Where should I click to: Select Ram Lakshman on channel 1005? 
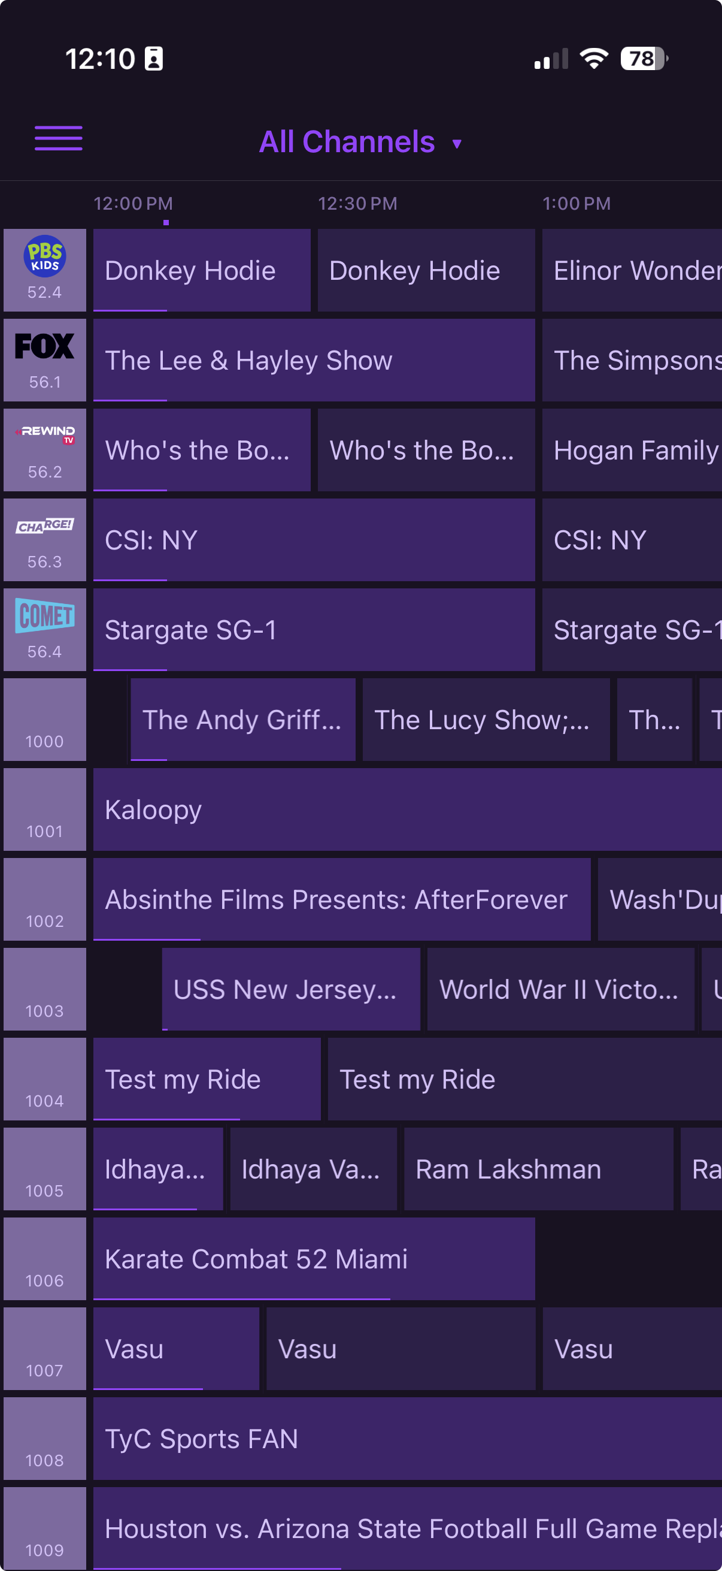coord(538,1169)
